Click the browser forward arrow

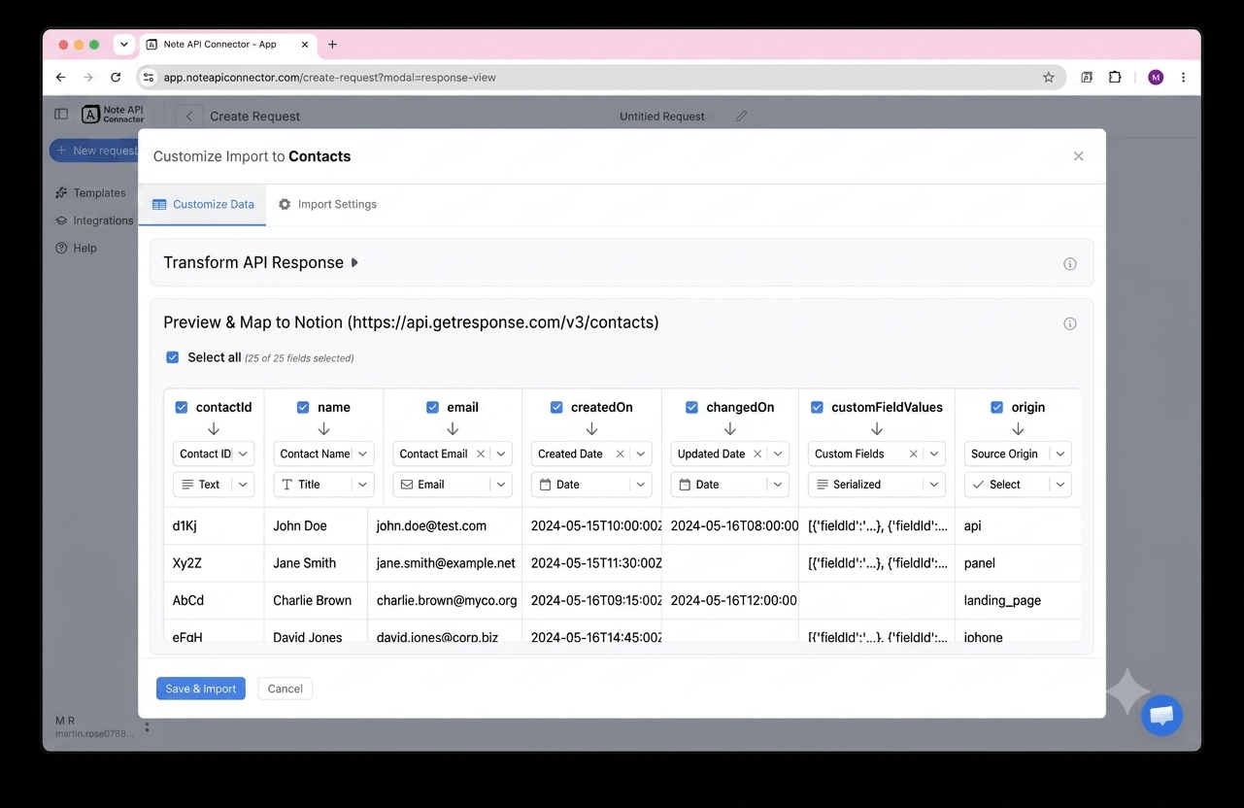(x=88, y=78)
